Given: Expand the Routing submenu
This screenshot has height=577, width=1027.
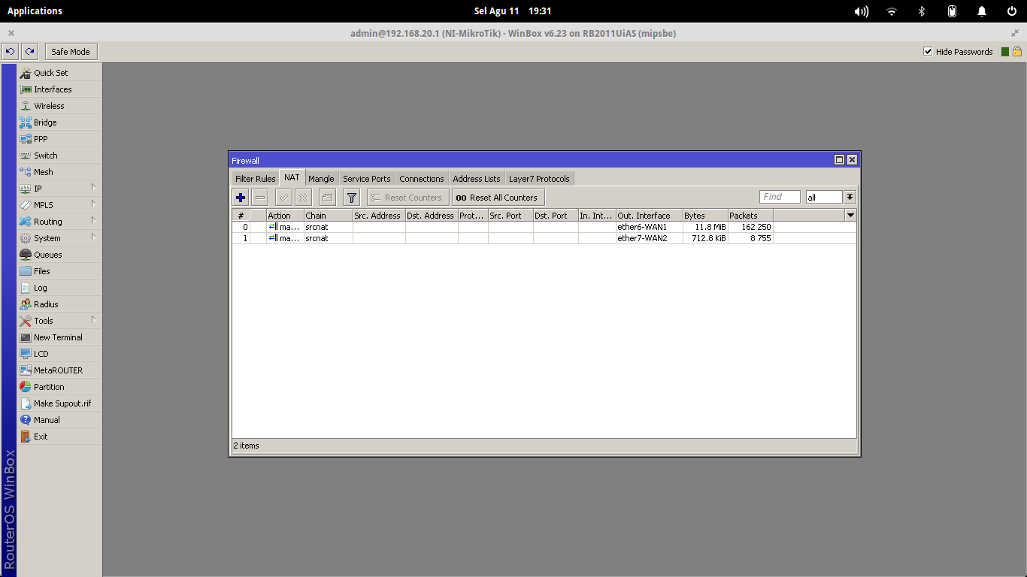Looking at the screenshot, I should (x=59, y=222).
